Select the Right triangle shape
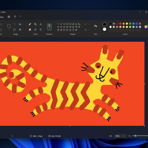This screenshot has height=148, width=148. (79, 24)
